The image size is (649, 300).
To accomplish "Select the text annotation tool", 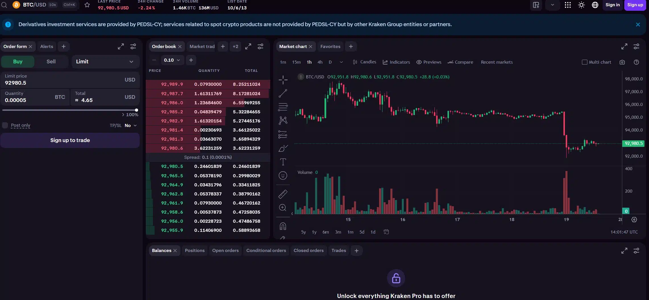I will pyautogui.click(x=283, y=161).
